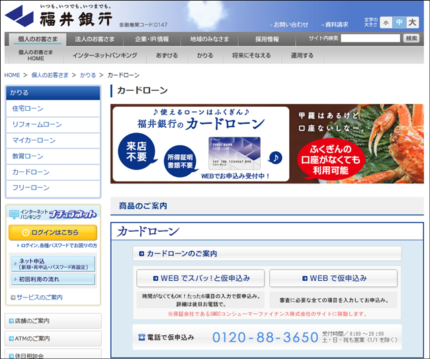This screenshot has width=430, height=359.
Task: Click the phone number 0120-88-3650
Action: tap(265, 337)
